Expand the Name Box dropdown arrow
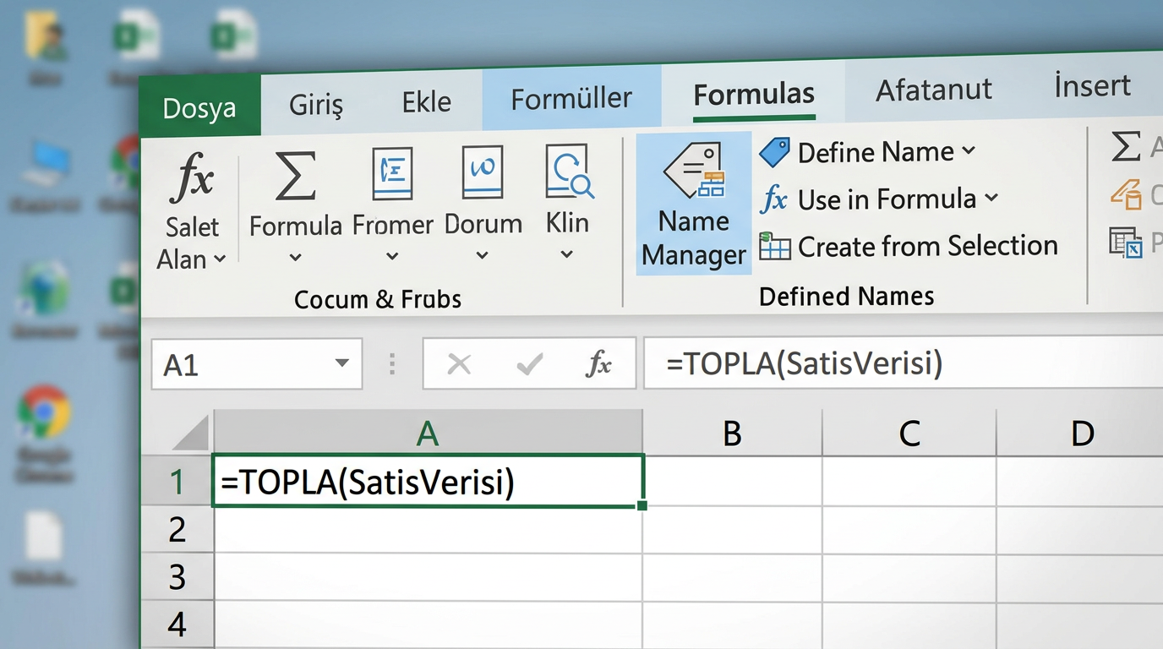1163x649 pixels. [x=341, y=363]
